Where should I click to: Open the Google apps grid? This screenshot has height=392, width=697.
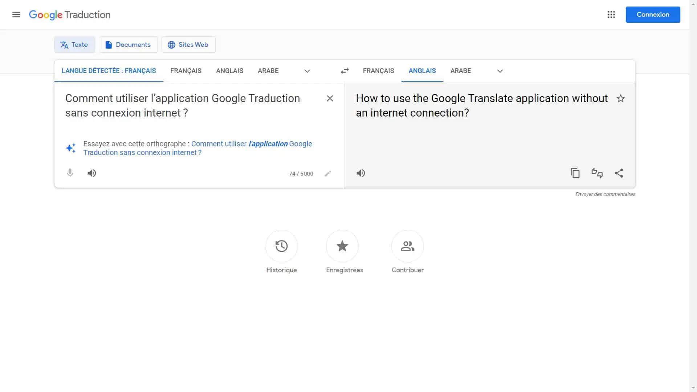coord(611,15)
